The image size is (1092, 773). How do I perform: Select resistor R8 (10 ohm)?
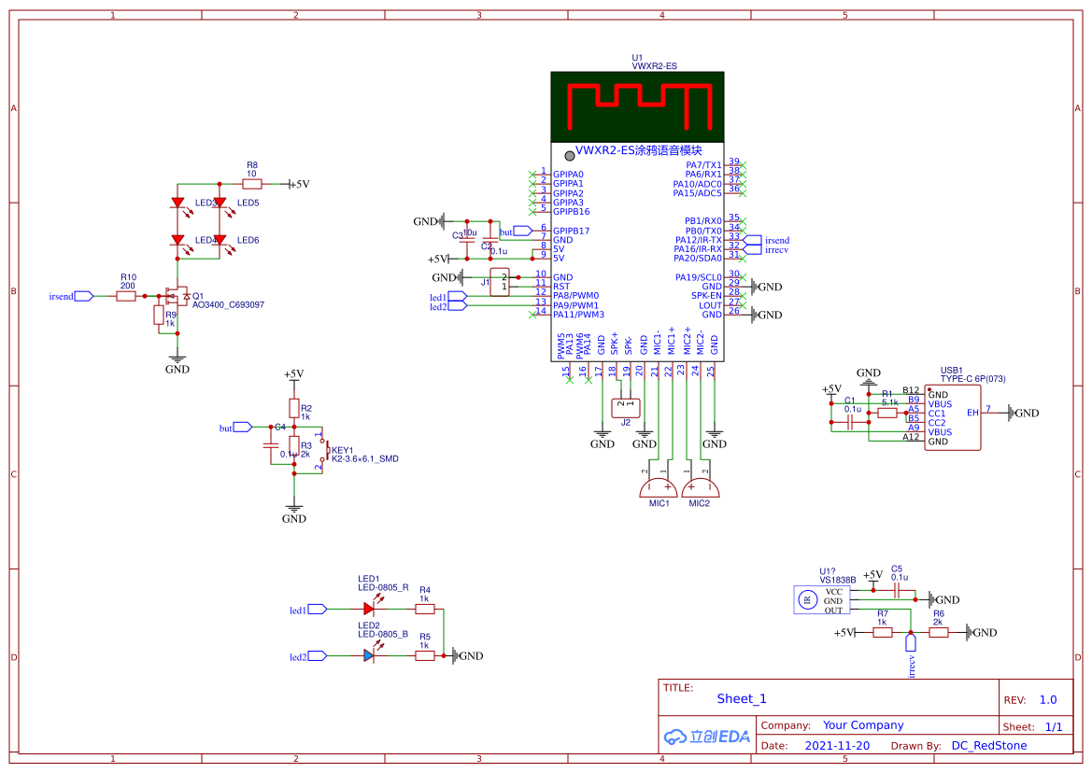252,184
